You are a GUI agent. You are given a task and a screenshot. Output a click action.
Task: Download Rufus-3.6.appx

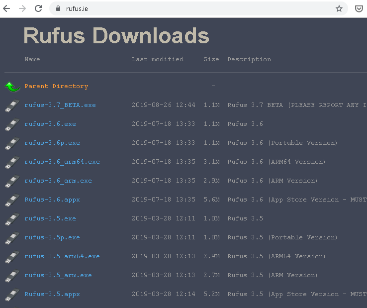pos(52,200)
